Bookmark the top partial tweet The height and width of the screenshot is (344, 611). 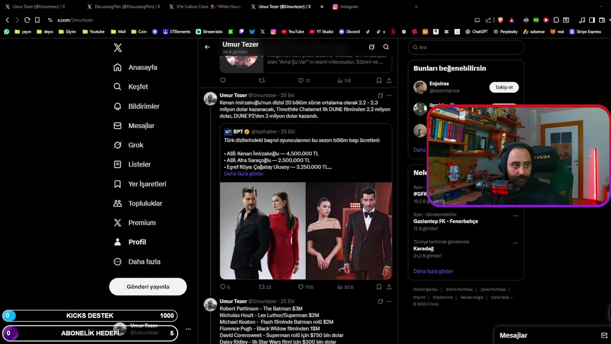[379, 80]
